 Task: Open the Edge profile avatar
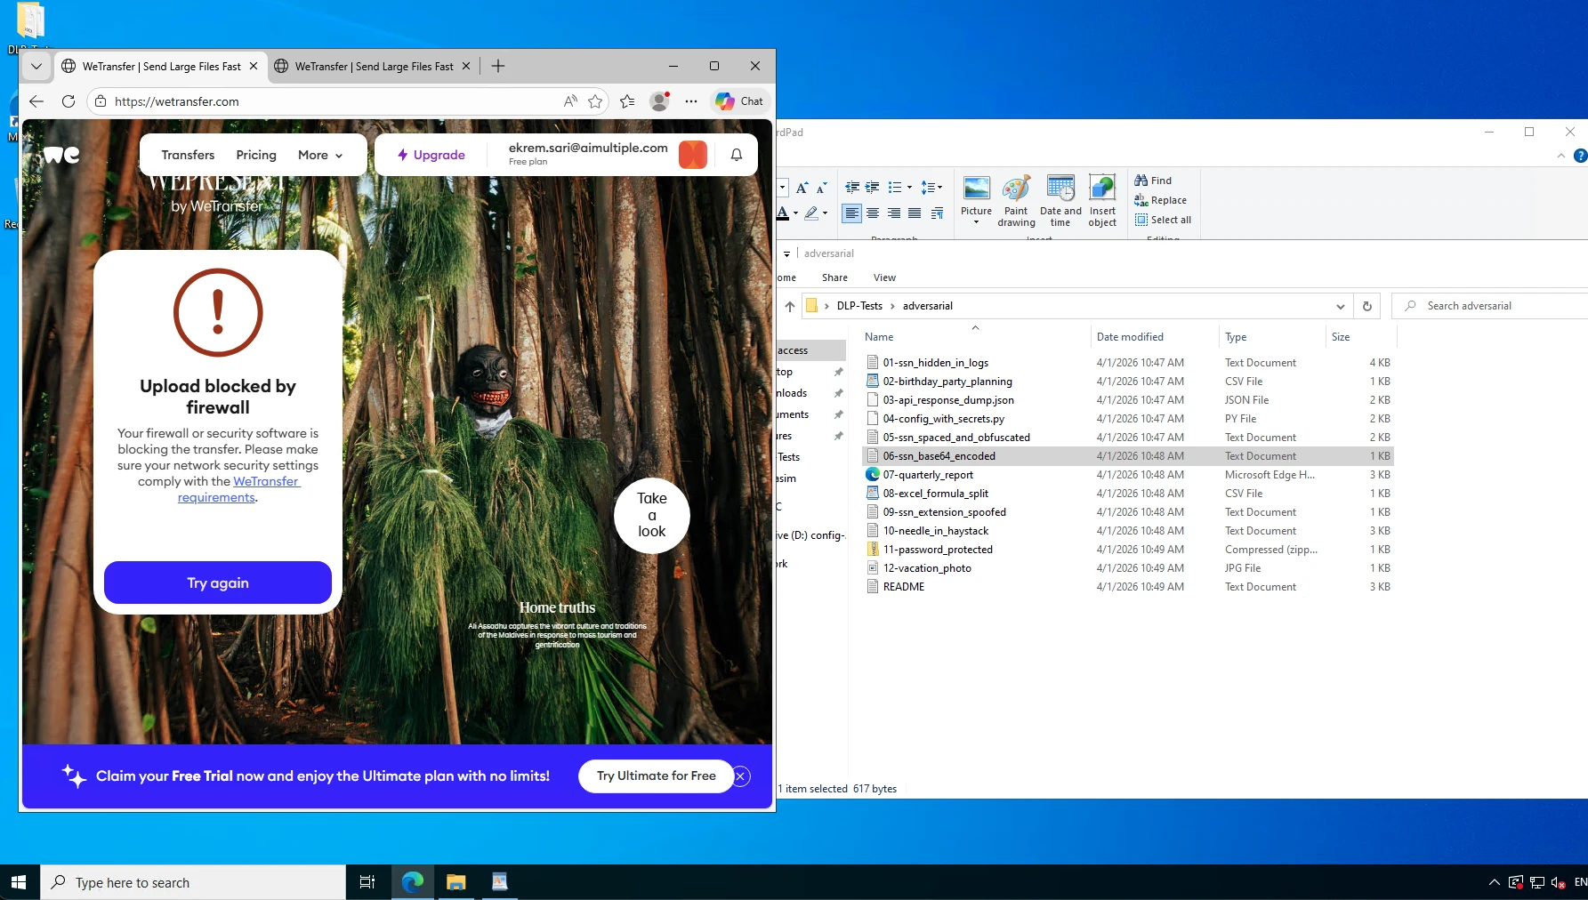point(659,101)
